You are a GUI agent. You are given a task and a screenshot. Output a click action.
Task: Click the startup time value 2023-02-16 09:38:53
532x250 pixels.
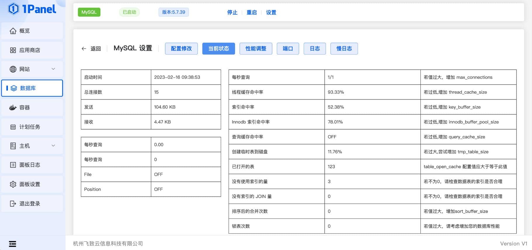177,77
